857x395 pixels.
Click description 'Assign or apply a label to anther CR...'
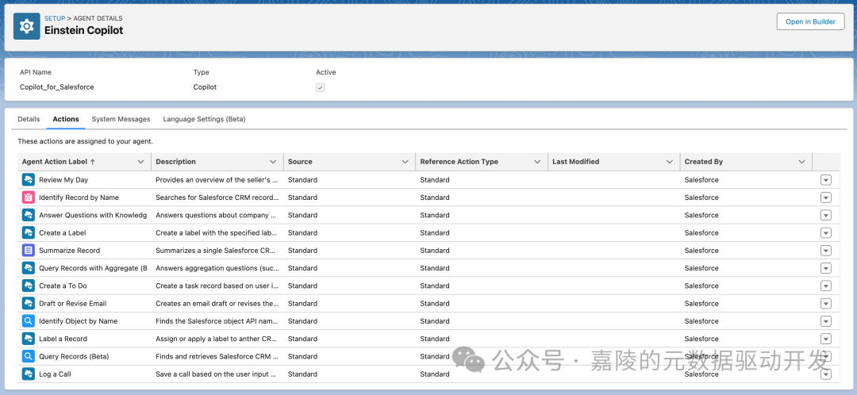pos(217,339)
